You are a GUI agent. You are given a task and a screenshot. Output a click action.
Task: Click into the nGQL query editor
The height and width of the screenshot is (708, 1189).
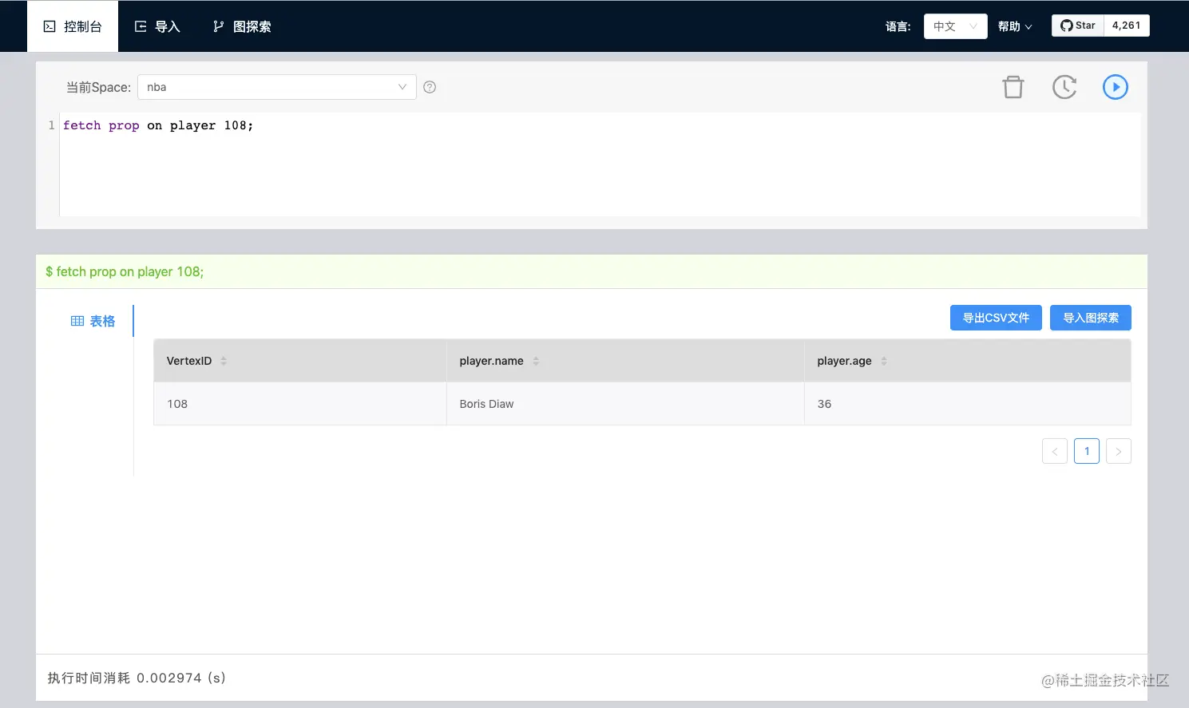point(599,164)
